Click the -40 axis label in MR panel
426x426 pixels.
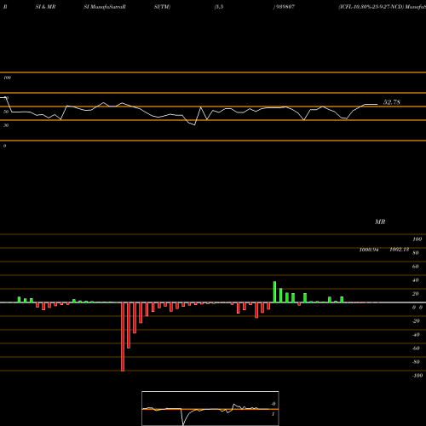416,335
